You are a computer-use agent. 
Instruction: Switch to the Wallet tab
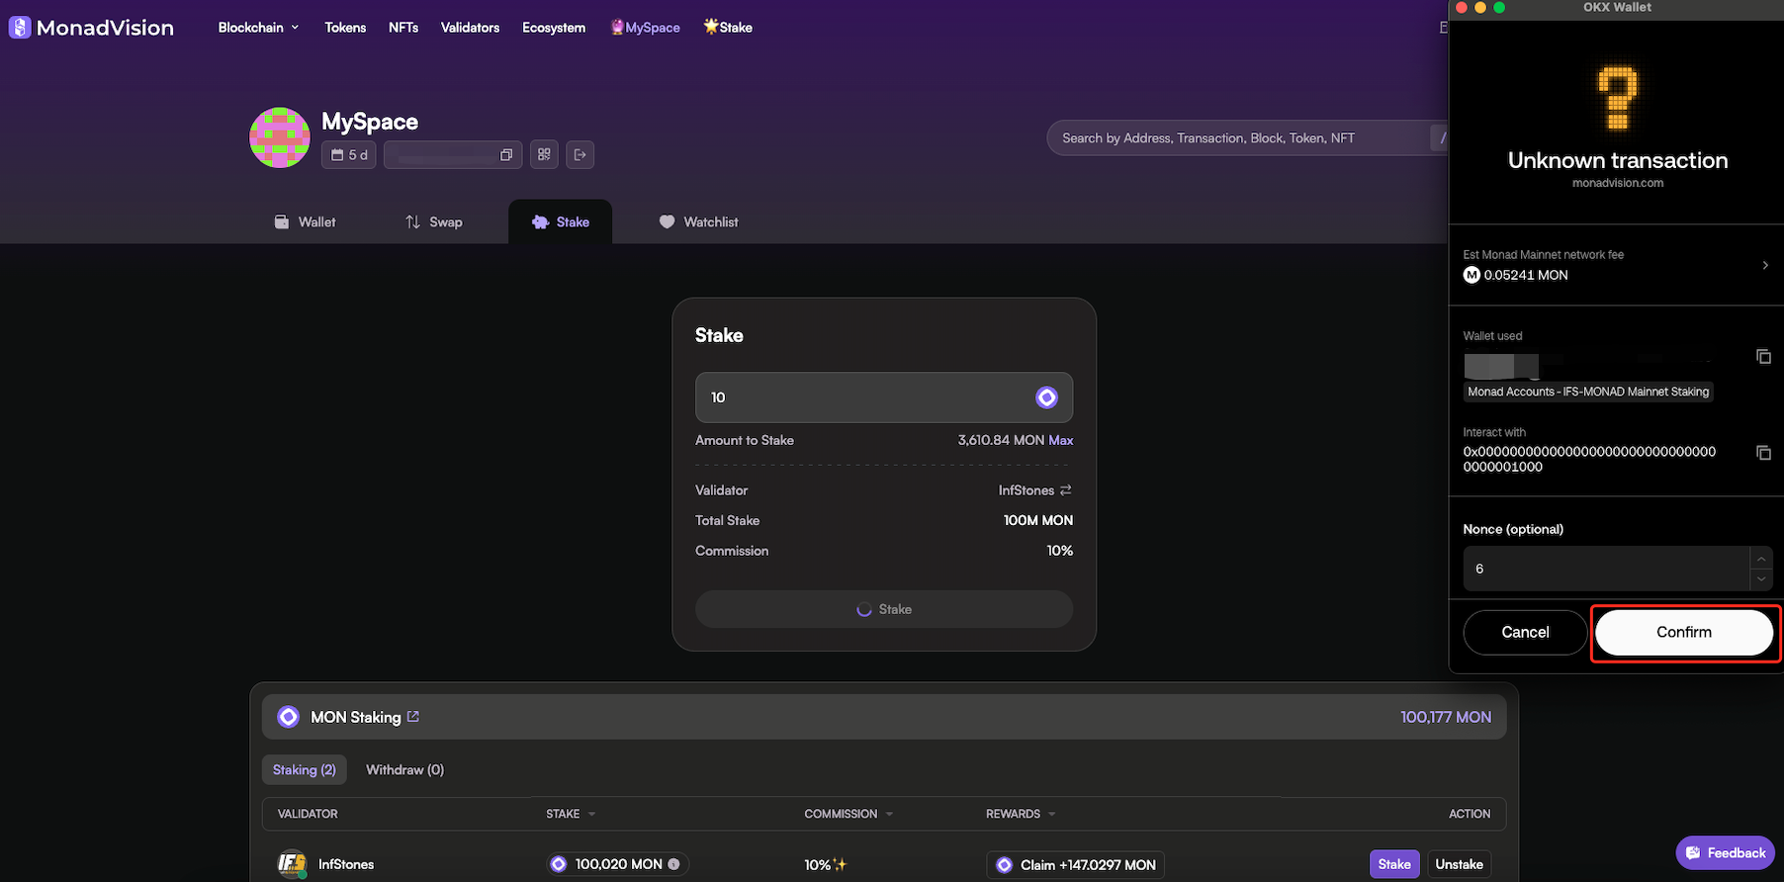pos(305,222)
